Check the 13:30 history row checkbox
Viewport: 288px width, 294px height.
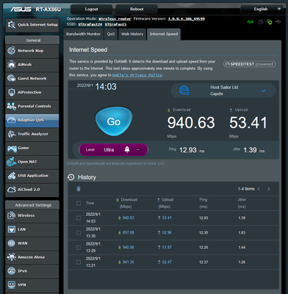tap(79, 232)
